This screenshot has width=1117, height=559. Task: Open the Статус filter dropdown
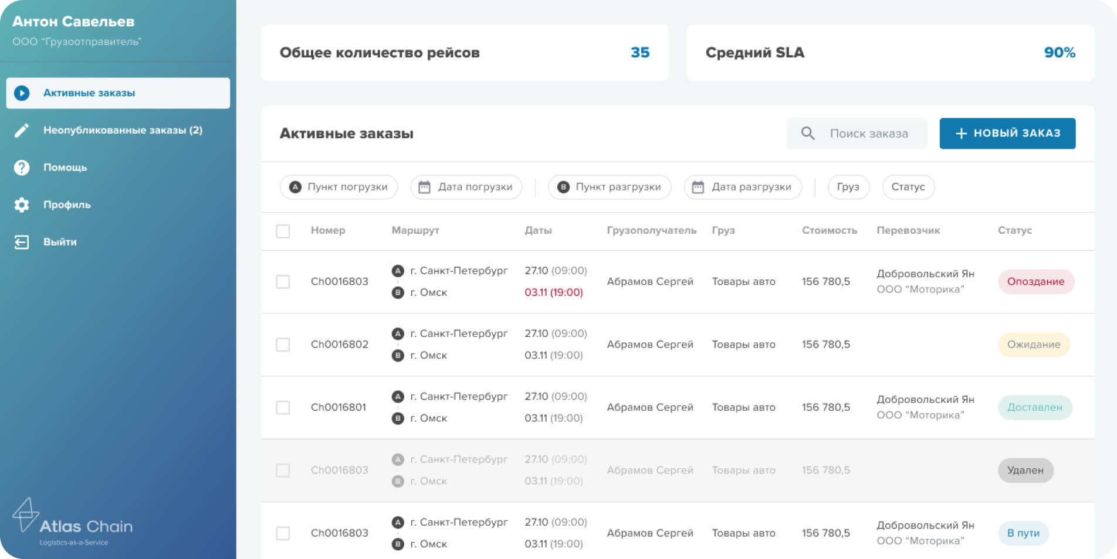coord(908,187)
